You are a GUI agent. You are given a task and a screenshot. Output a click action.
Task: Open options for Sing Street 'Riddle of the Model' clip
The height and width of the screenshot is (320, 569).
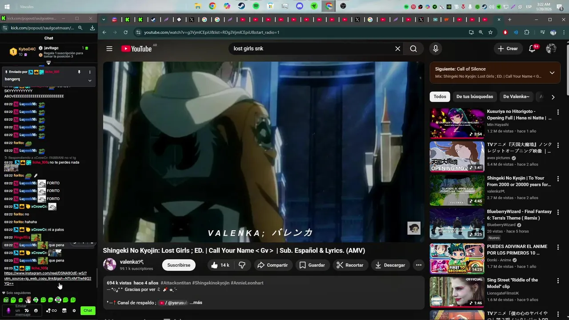click(558, 280)
